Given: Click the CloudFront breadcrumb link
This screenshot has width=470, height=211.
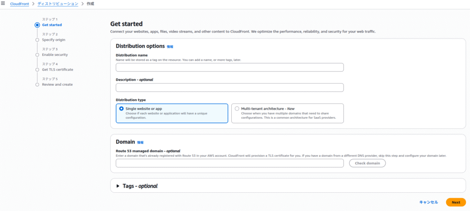Looking at the screenshot, I should click(x=19, y=4).
